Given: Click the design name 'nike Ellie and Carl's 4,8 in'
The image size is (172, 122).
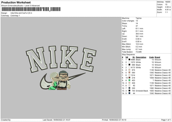Looking at the screenshot, I should 21,13.
